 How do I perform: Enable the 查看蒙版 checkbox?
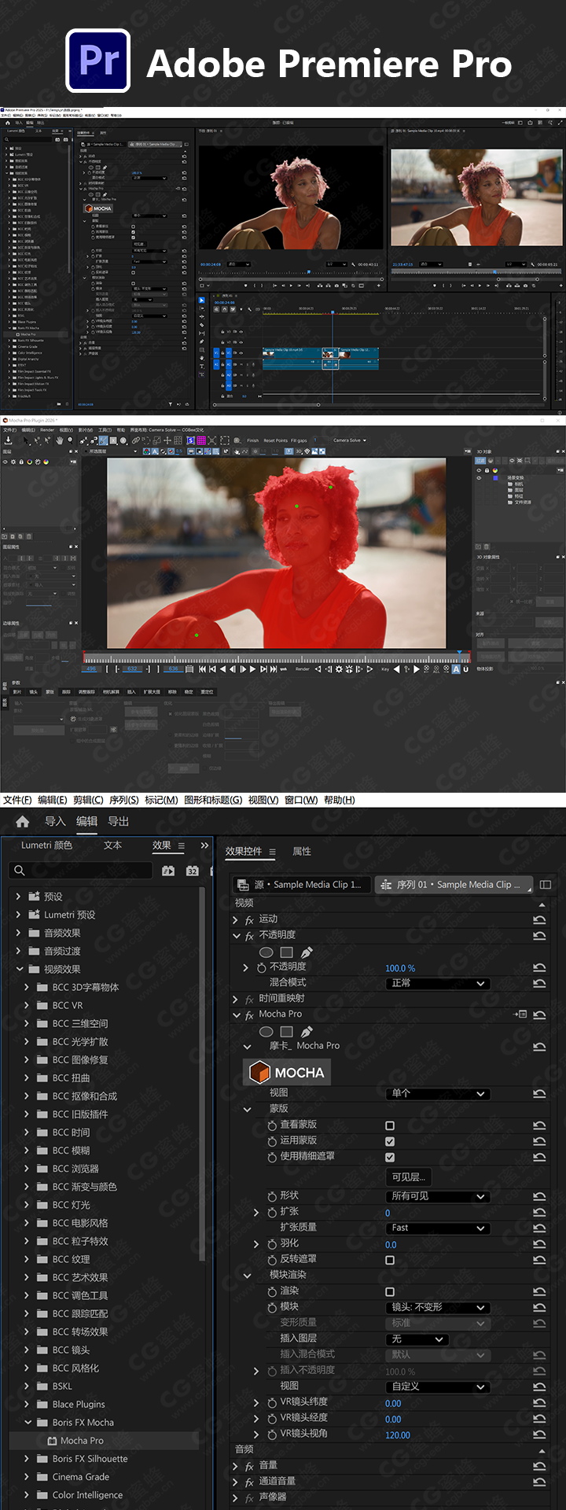pyautogui.click(x=390, y=1125)
